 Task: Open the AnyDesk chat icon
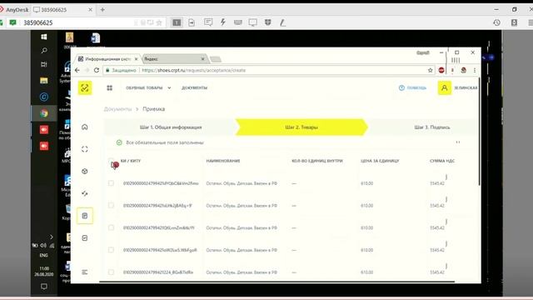pos(208,22)
